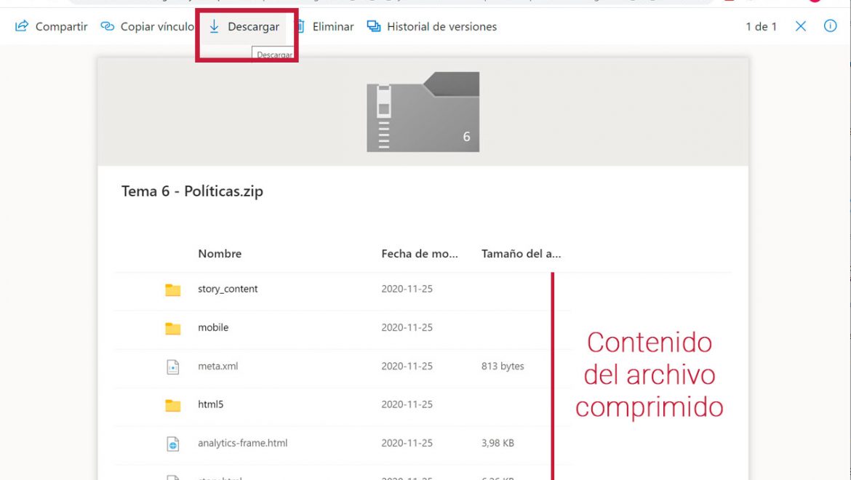Open the Copiar vínculo option
The image size is (851, 480).
coord(147,26)
